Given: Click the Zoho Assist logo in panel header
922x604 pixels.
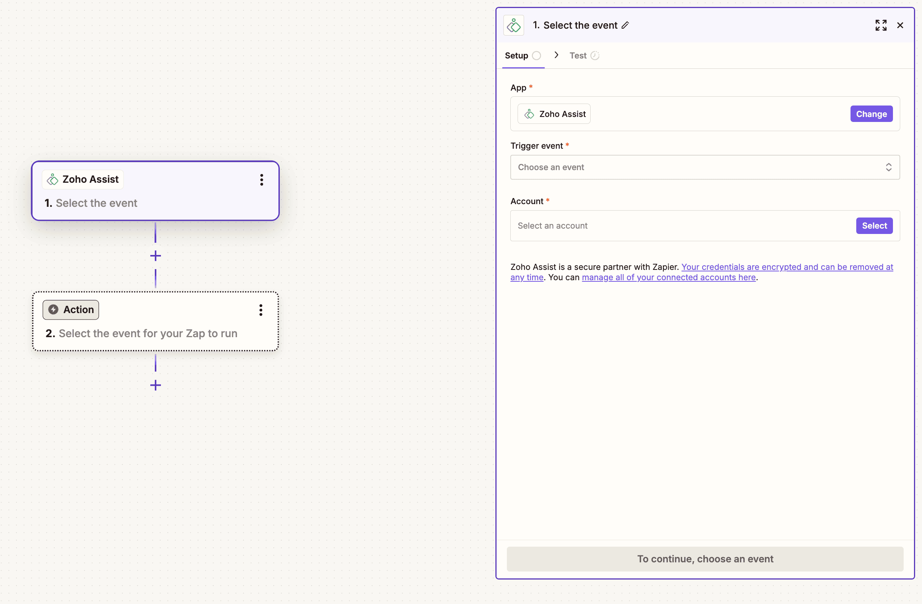Looking at the screenshot, I should point(514,26).
